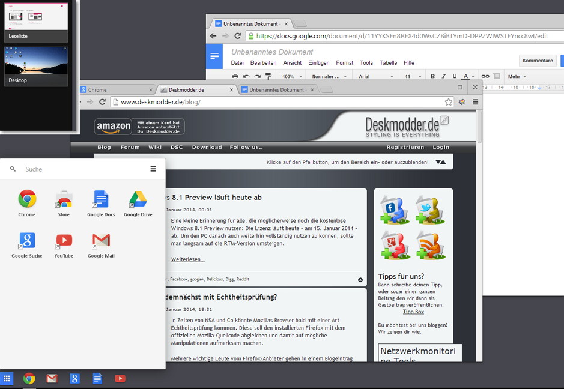Viewport: 564px width, 389px height.
Task: Open the Ansicht menu in Docs
Action: pos(292,62)
